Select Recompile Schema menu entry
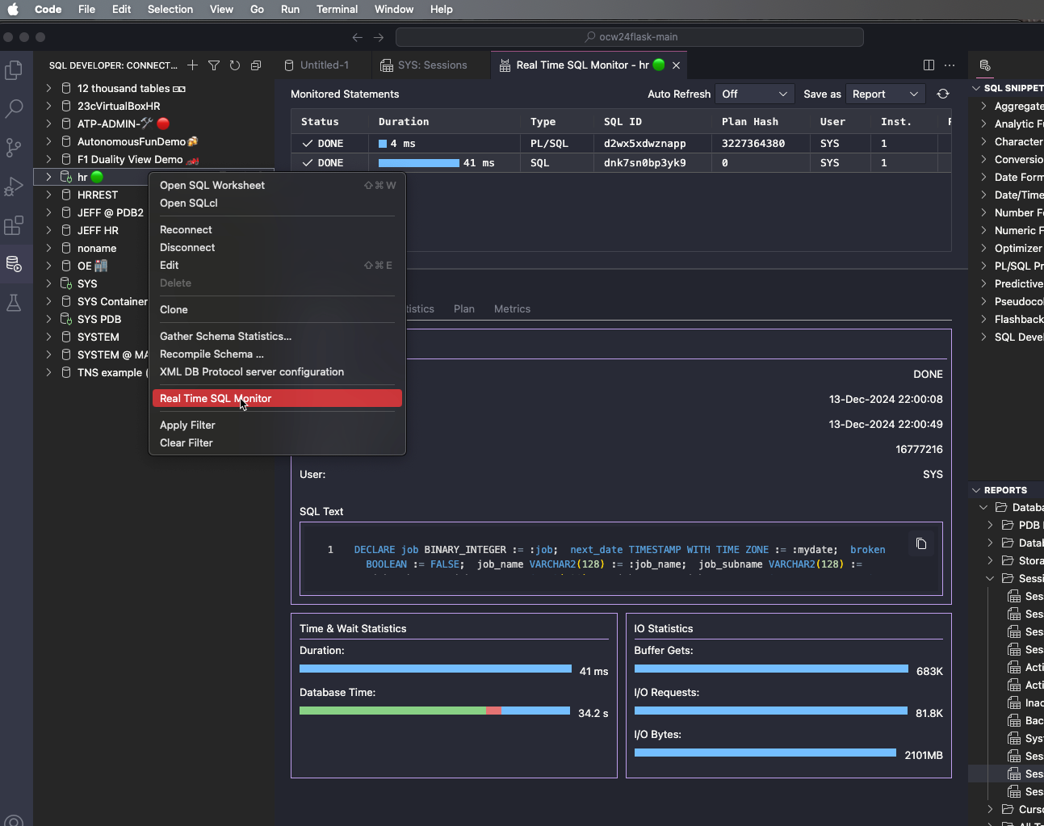The image size is (1044, 826). pos(277,354)
